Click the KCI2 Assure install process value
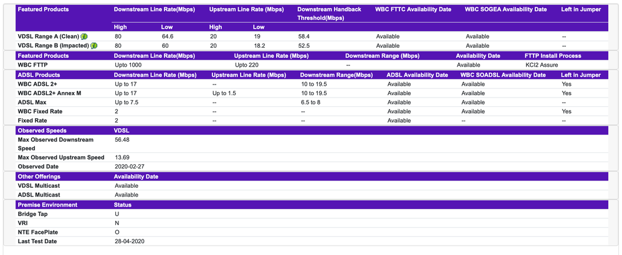622x255 pixels. (542, 65)
